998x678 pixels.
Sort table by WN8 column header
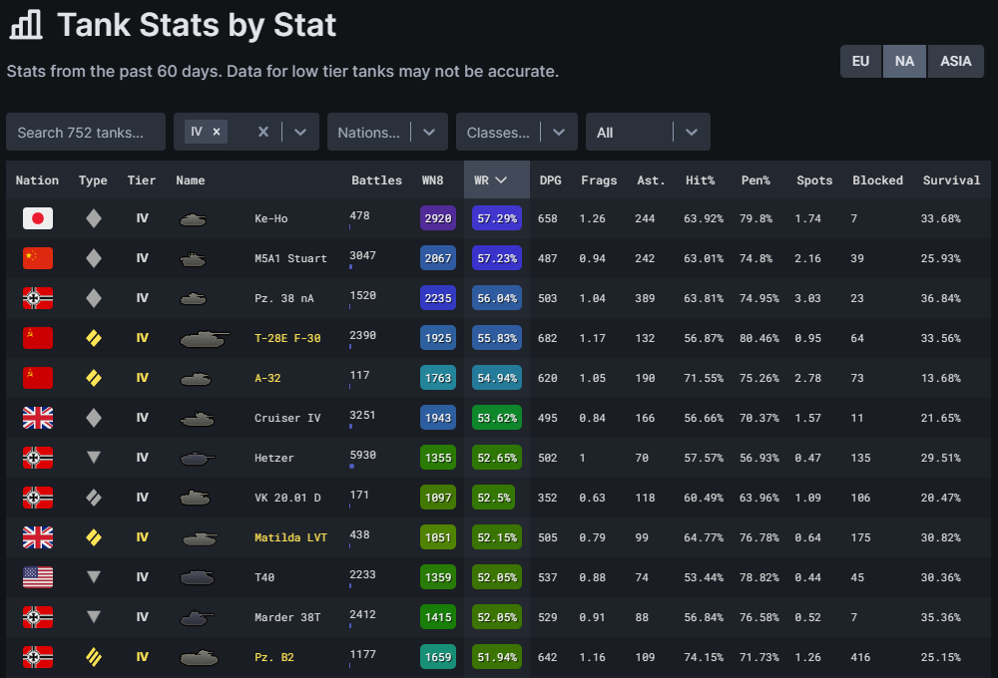[x=432, y=180]
